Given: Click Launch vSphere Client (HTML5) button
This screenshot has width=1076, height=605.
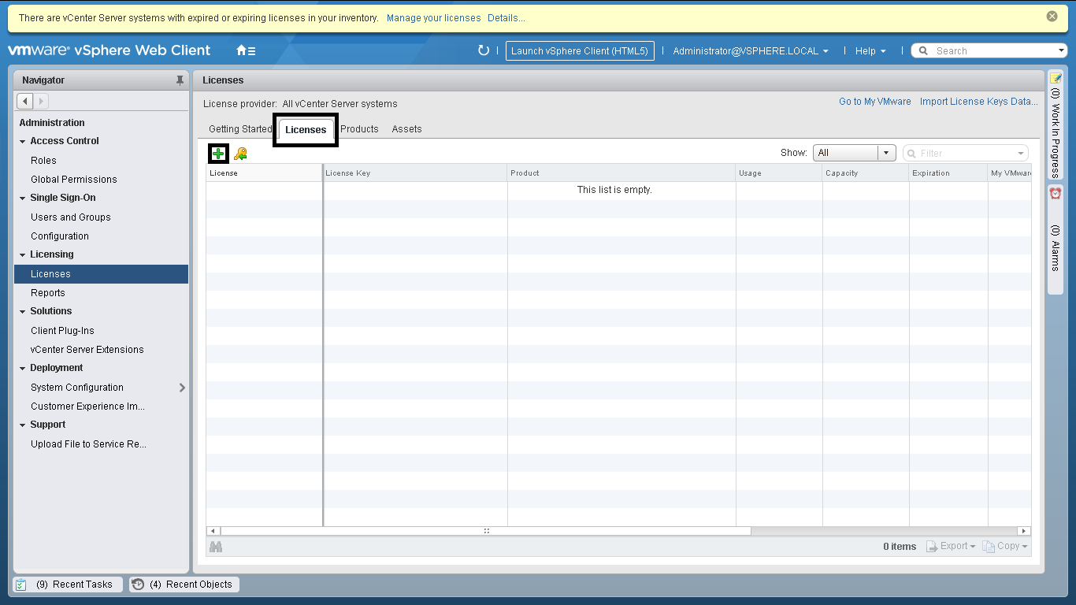Looking at the screenshot, I should 579,50.
